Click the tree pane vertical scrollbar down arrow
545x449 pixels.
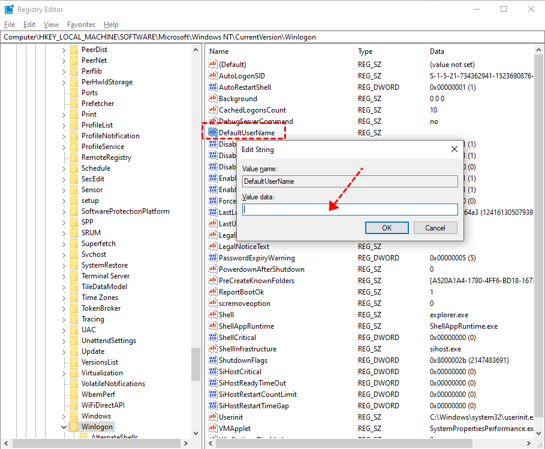pos(195,433)
